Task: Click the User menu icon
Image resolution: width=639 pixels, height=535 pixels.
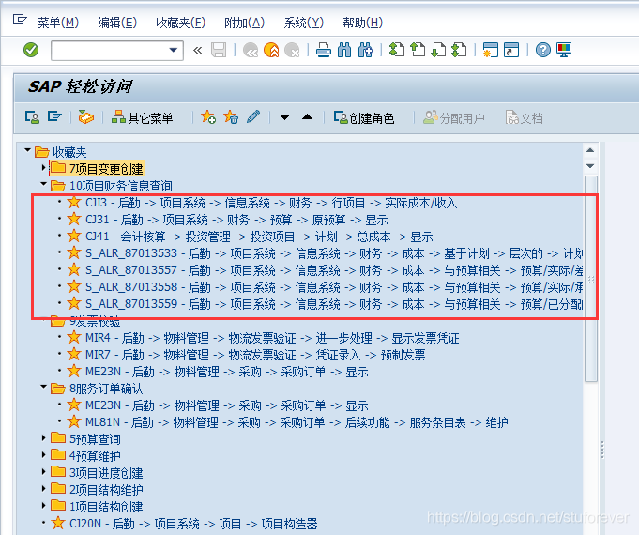Action: [32, 117]
